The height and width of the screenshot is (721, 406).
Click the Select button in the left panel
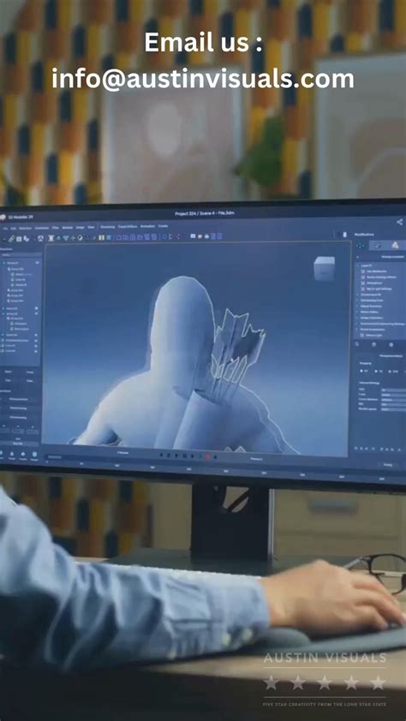(x=9, y=372)
